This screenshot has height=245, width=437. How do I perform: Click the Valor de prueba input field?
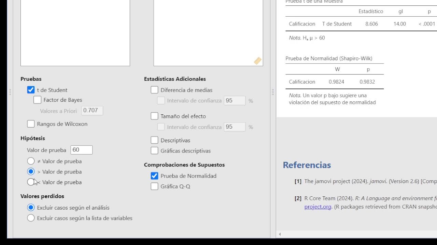[x=82, y=150]
